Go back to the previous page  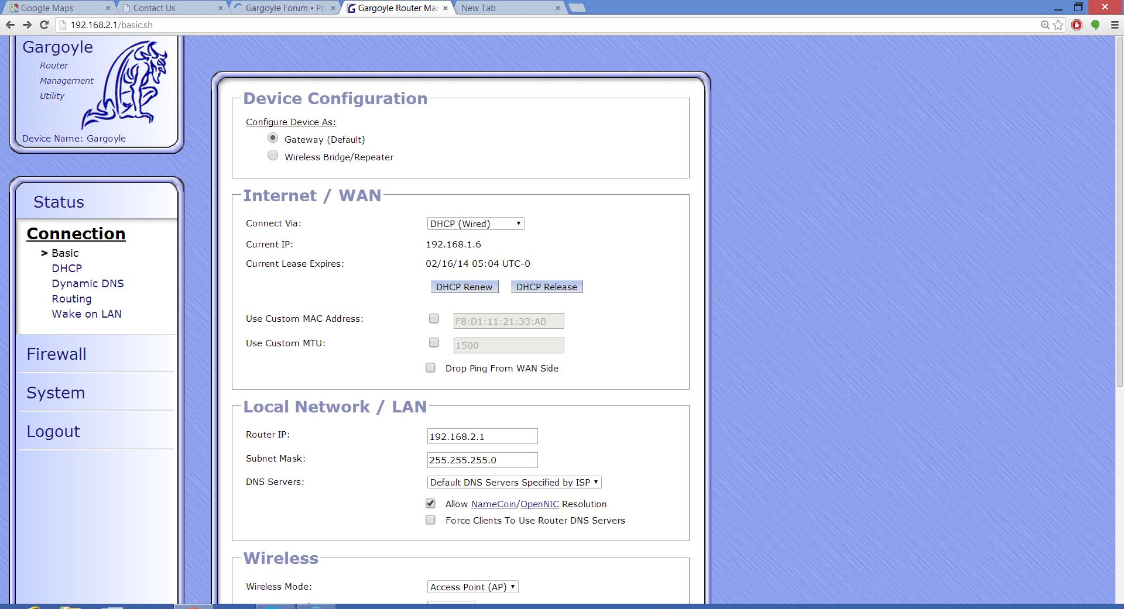tap(10, 25)
